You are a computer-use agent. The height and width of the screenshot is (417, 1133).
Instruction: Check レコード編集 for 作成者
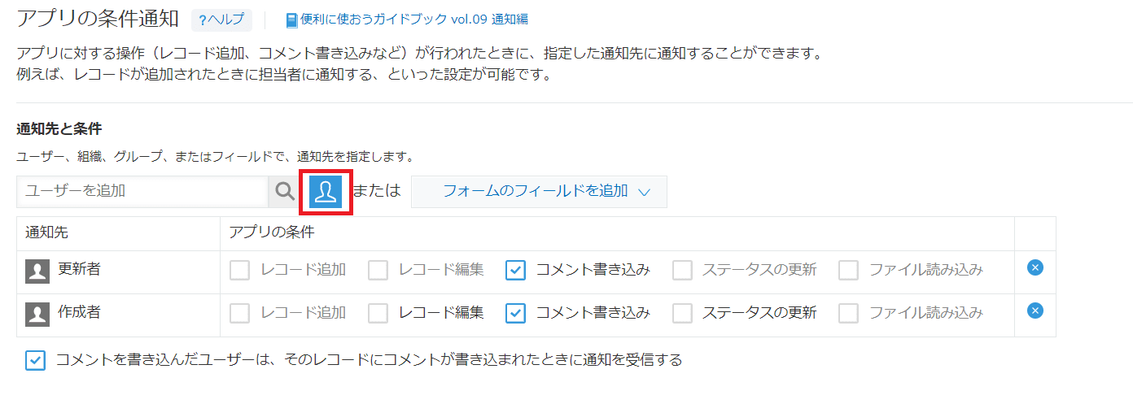tap(378, 313)
